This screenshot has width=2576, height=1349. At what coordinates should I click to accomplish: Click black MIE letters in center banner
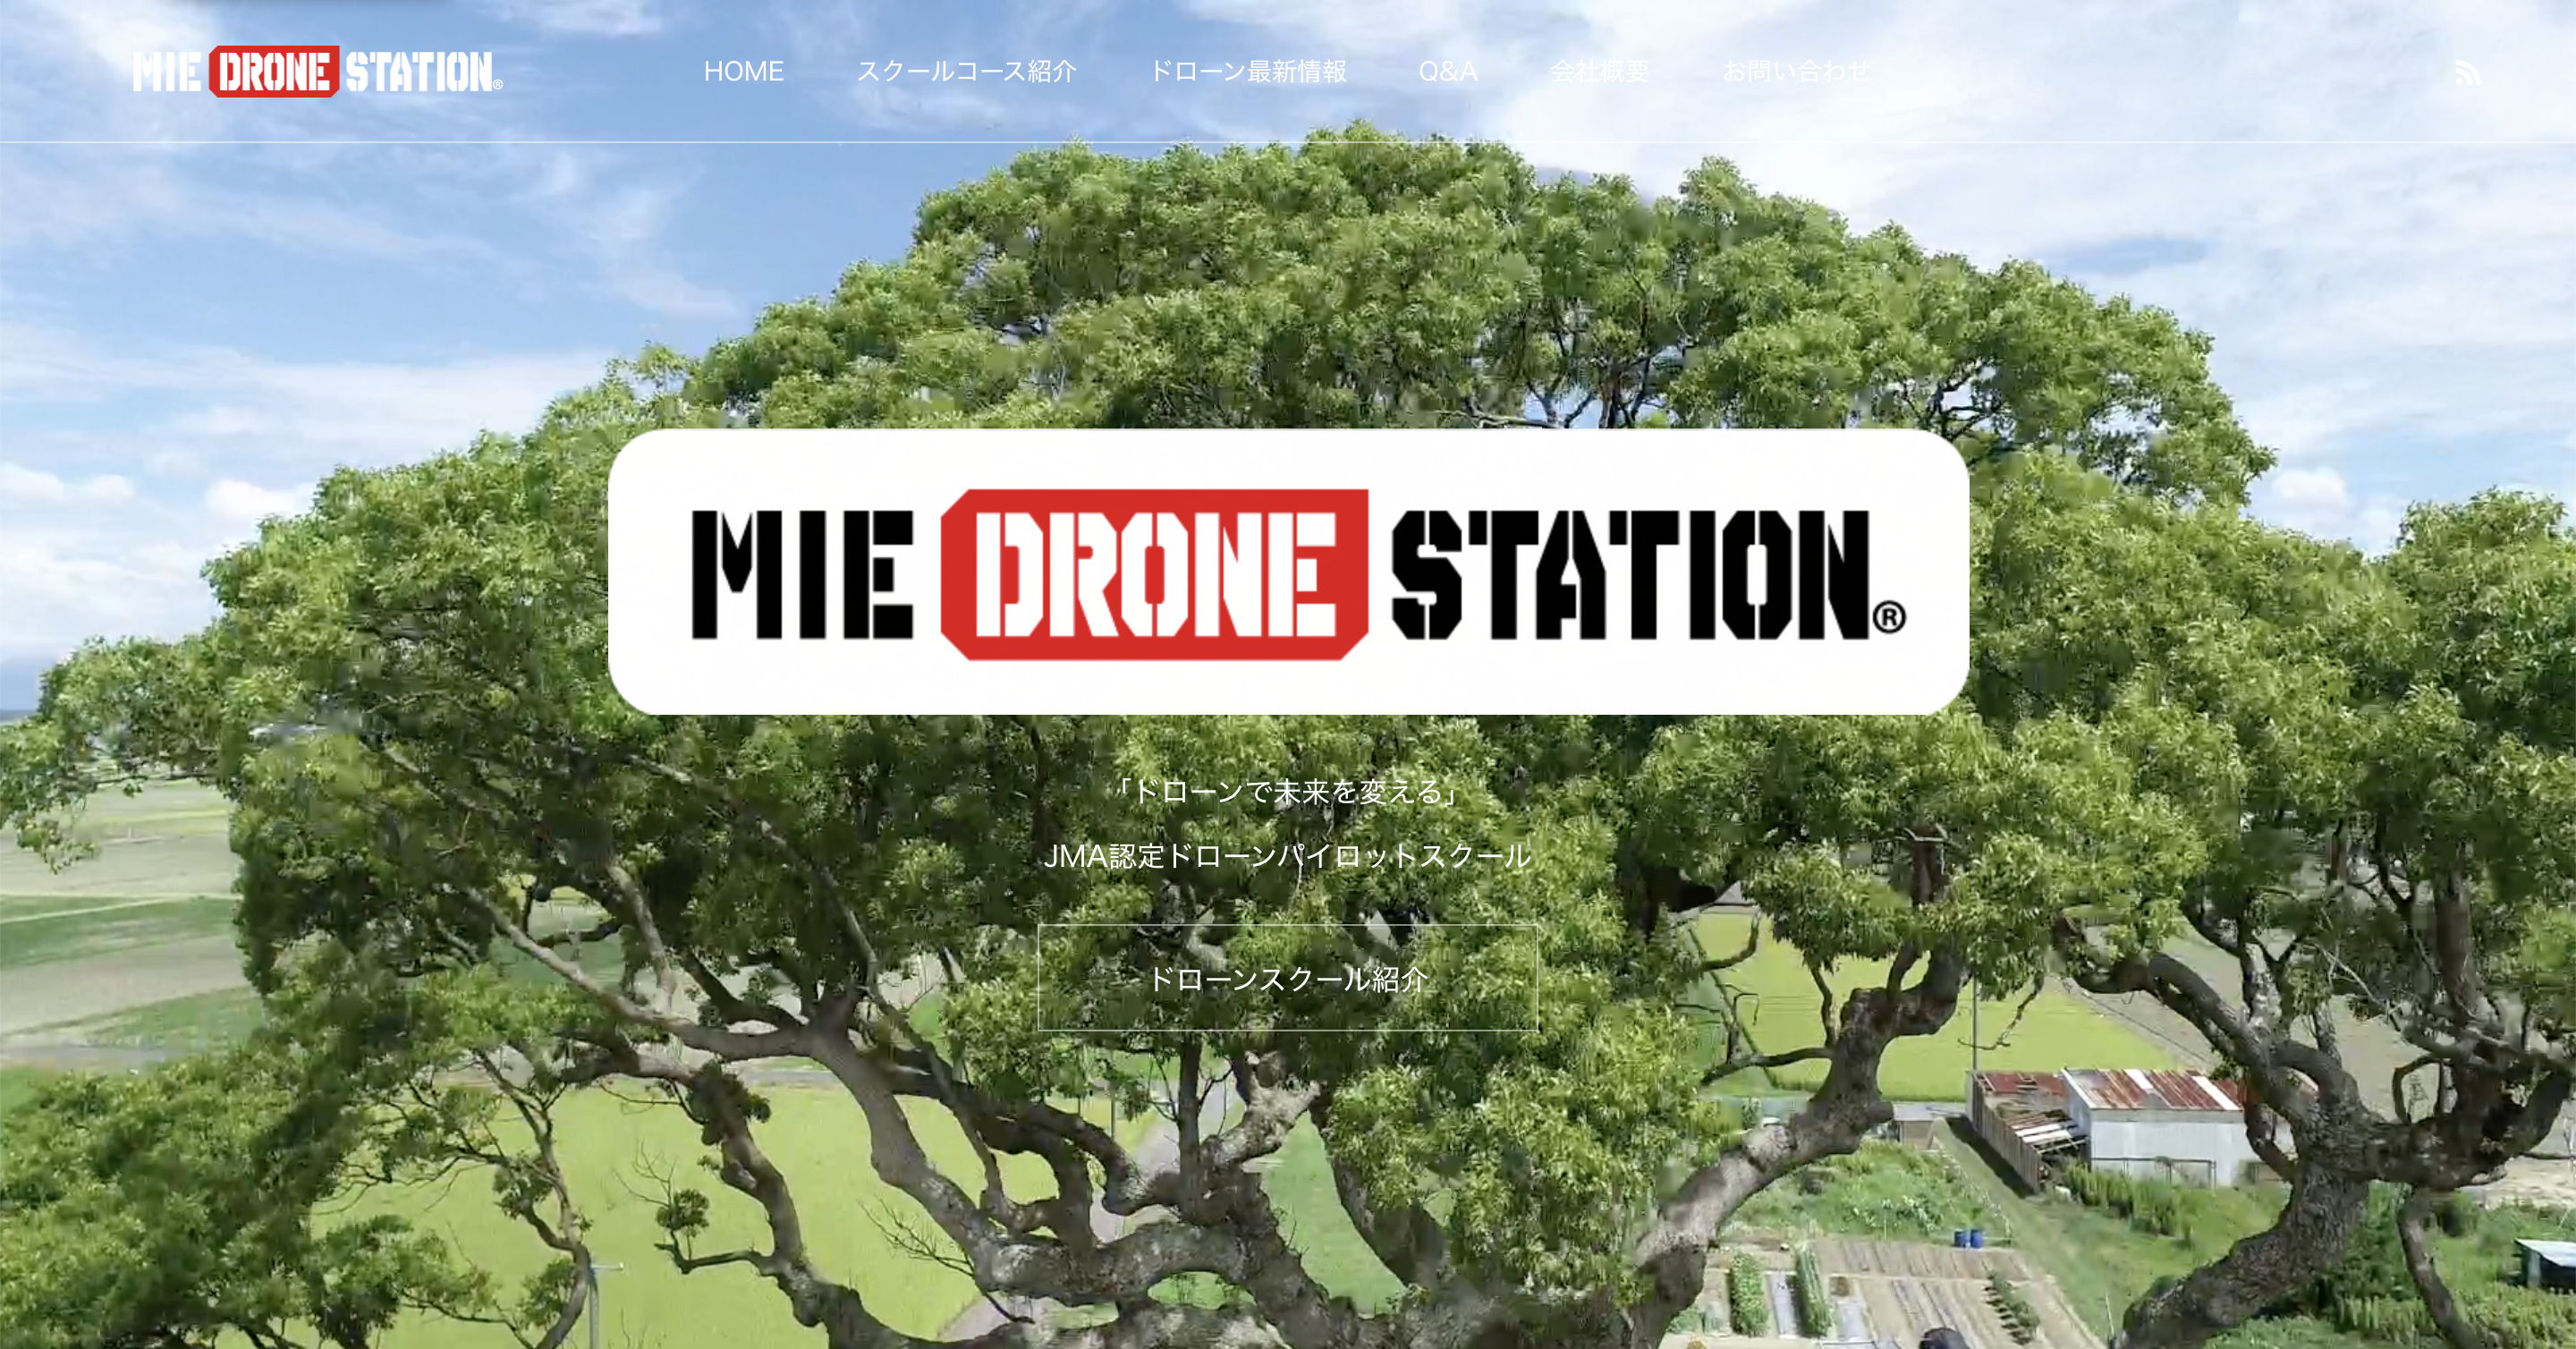click(x=802, y=574)
